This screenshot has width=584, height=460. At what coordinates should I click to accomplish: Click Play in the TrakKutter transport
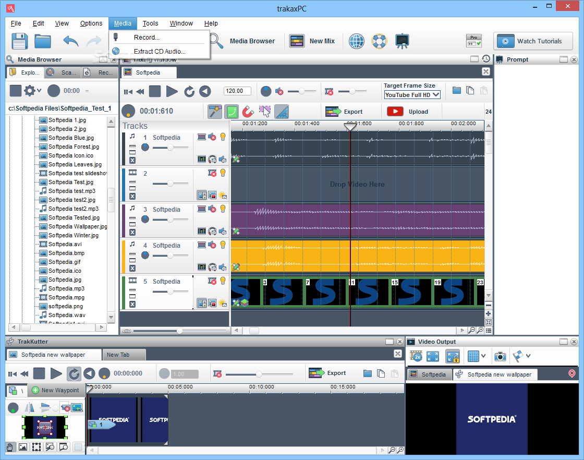tap(56, 373)
